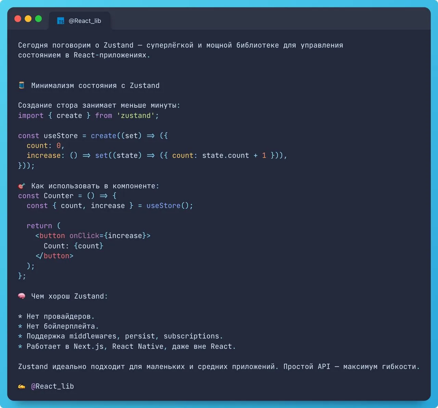The image size is (438, 408).
Task: Click the thread spool emoji before "Минимализм"
Action: [x=22, y=85]
